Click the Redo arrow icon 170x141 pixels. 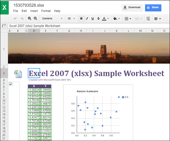tap(22, 19)
